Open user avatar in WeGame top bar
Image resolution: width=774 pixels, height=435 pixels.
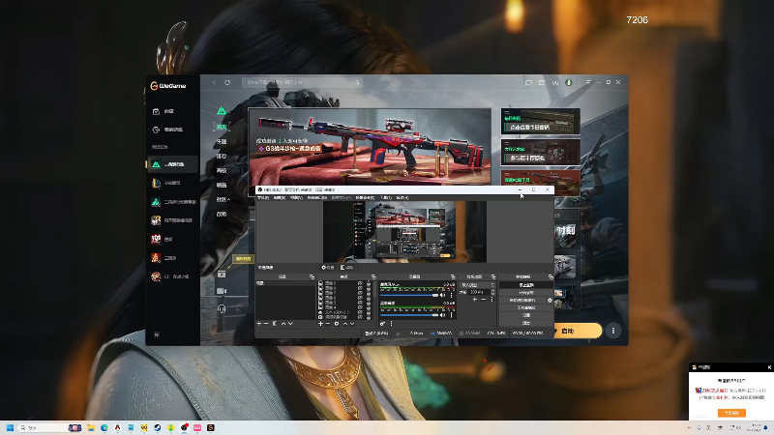569,82
